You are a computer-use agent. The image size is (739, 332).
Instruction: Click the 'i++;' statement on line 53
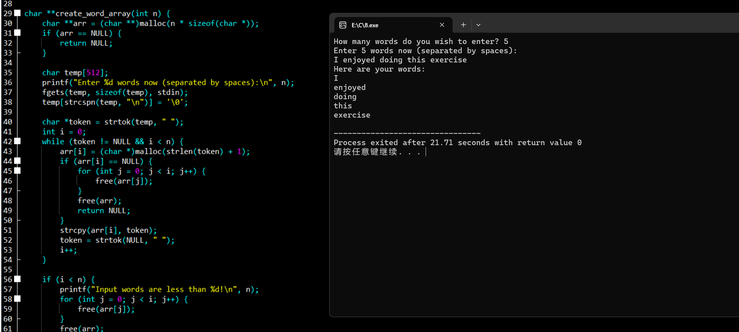pos(68,250)
